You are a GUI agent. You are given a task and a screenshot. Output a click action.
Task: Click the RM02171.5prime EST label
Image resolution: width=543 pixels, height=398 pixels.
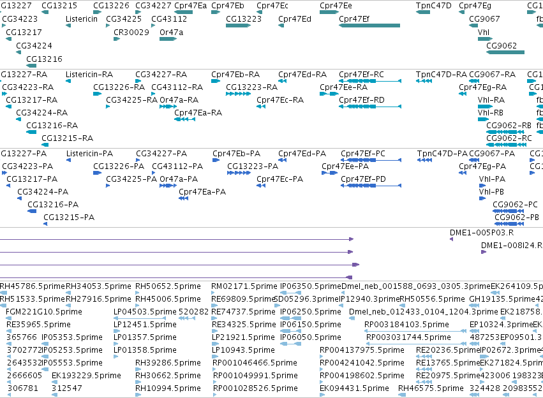click(x=244, y=286)
